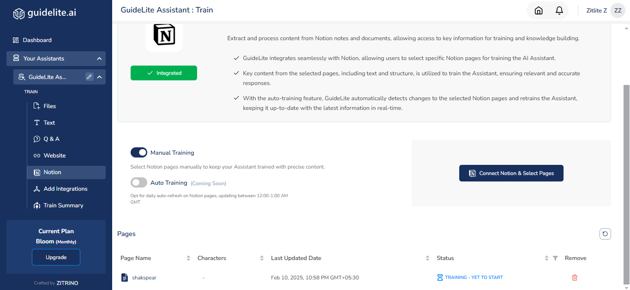Collapse Your Assistants section

pos(99,59)
